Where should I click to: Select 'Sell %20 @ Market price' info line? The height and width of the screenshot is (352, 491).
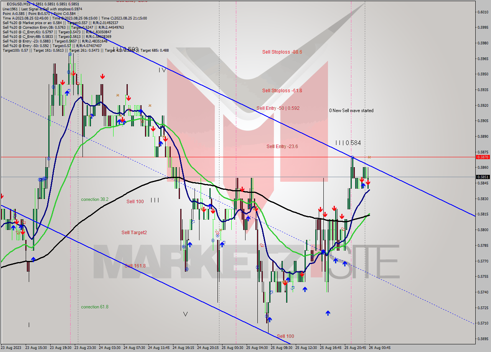pos(59,23)
